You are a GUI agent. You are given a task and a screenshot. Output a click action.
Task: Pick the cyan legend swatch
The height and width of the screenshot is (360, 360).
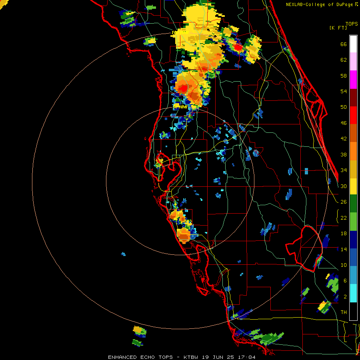(x=353, y=293)
